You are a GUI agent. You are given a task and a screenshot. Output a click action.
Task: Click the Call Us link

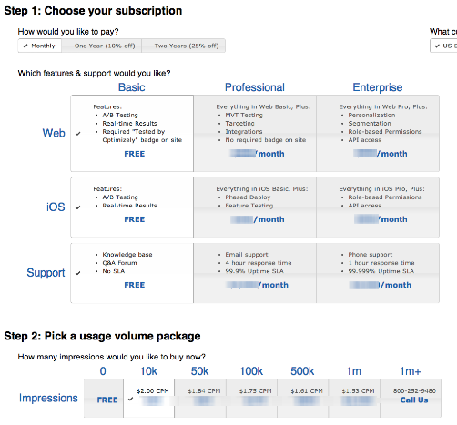[x=414, y=400]
